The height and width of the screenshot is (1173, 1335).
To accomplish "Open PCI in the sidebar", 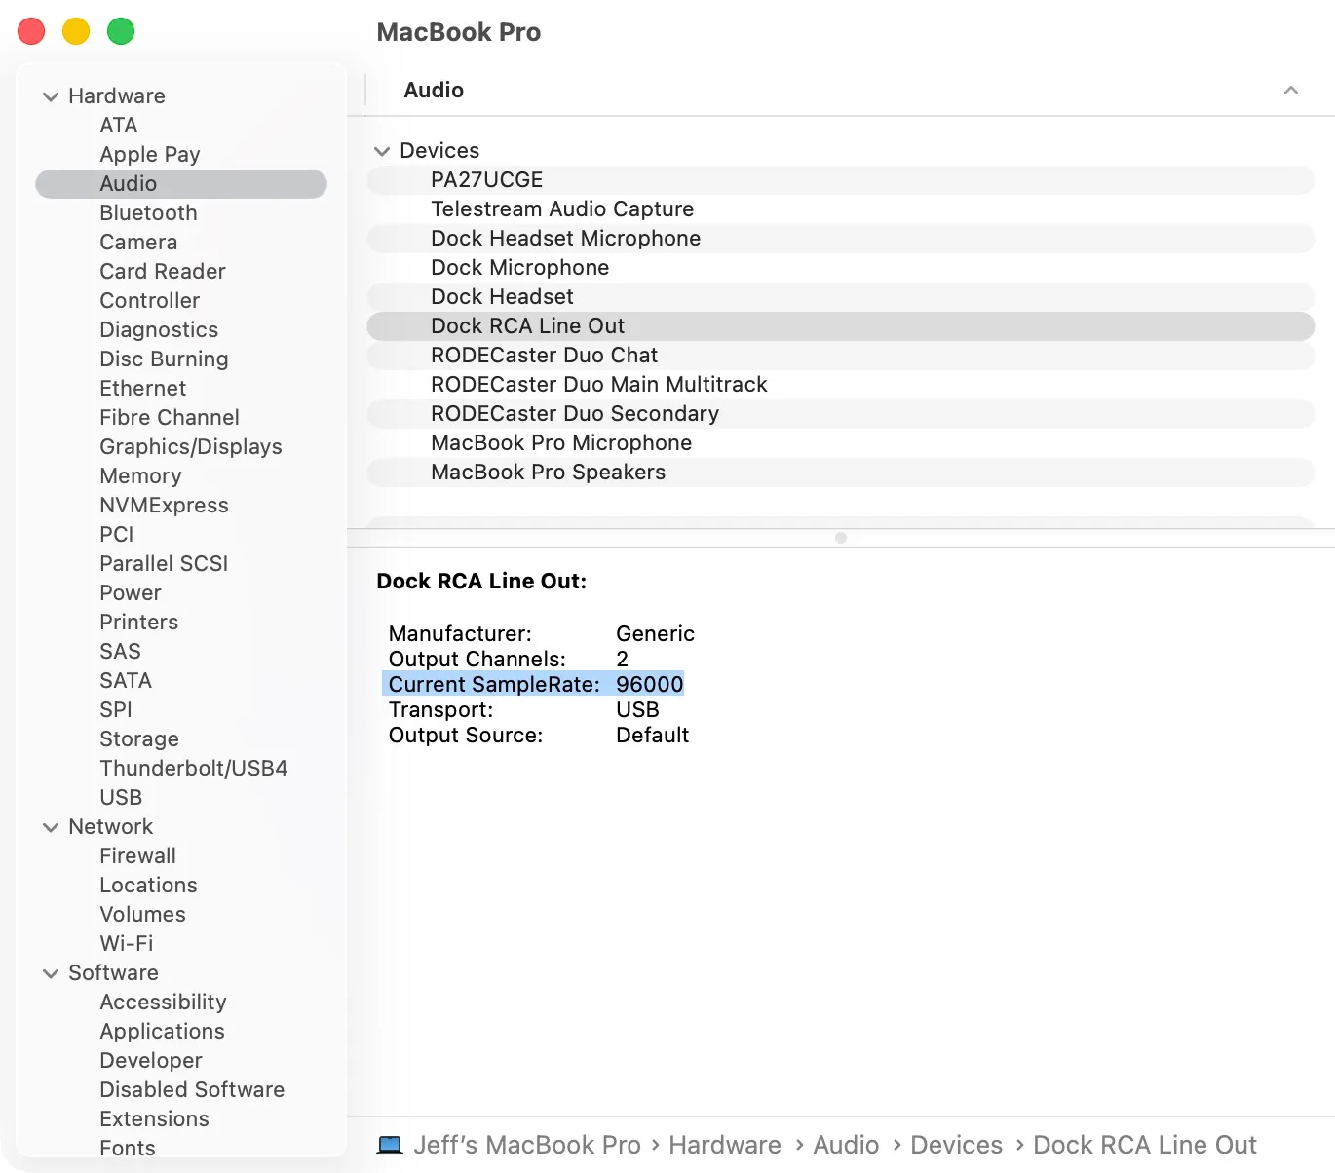I will [x=117, y=535].
